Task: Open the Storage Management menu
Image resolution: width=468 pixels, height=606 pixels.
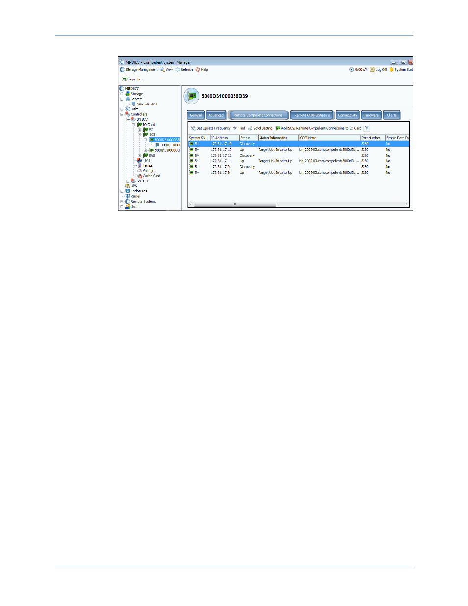Action: tap(139, 70)
